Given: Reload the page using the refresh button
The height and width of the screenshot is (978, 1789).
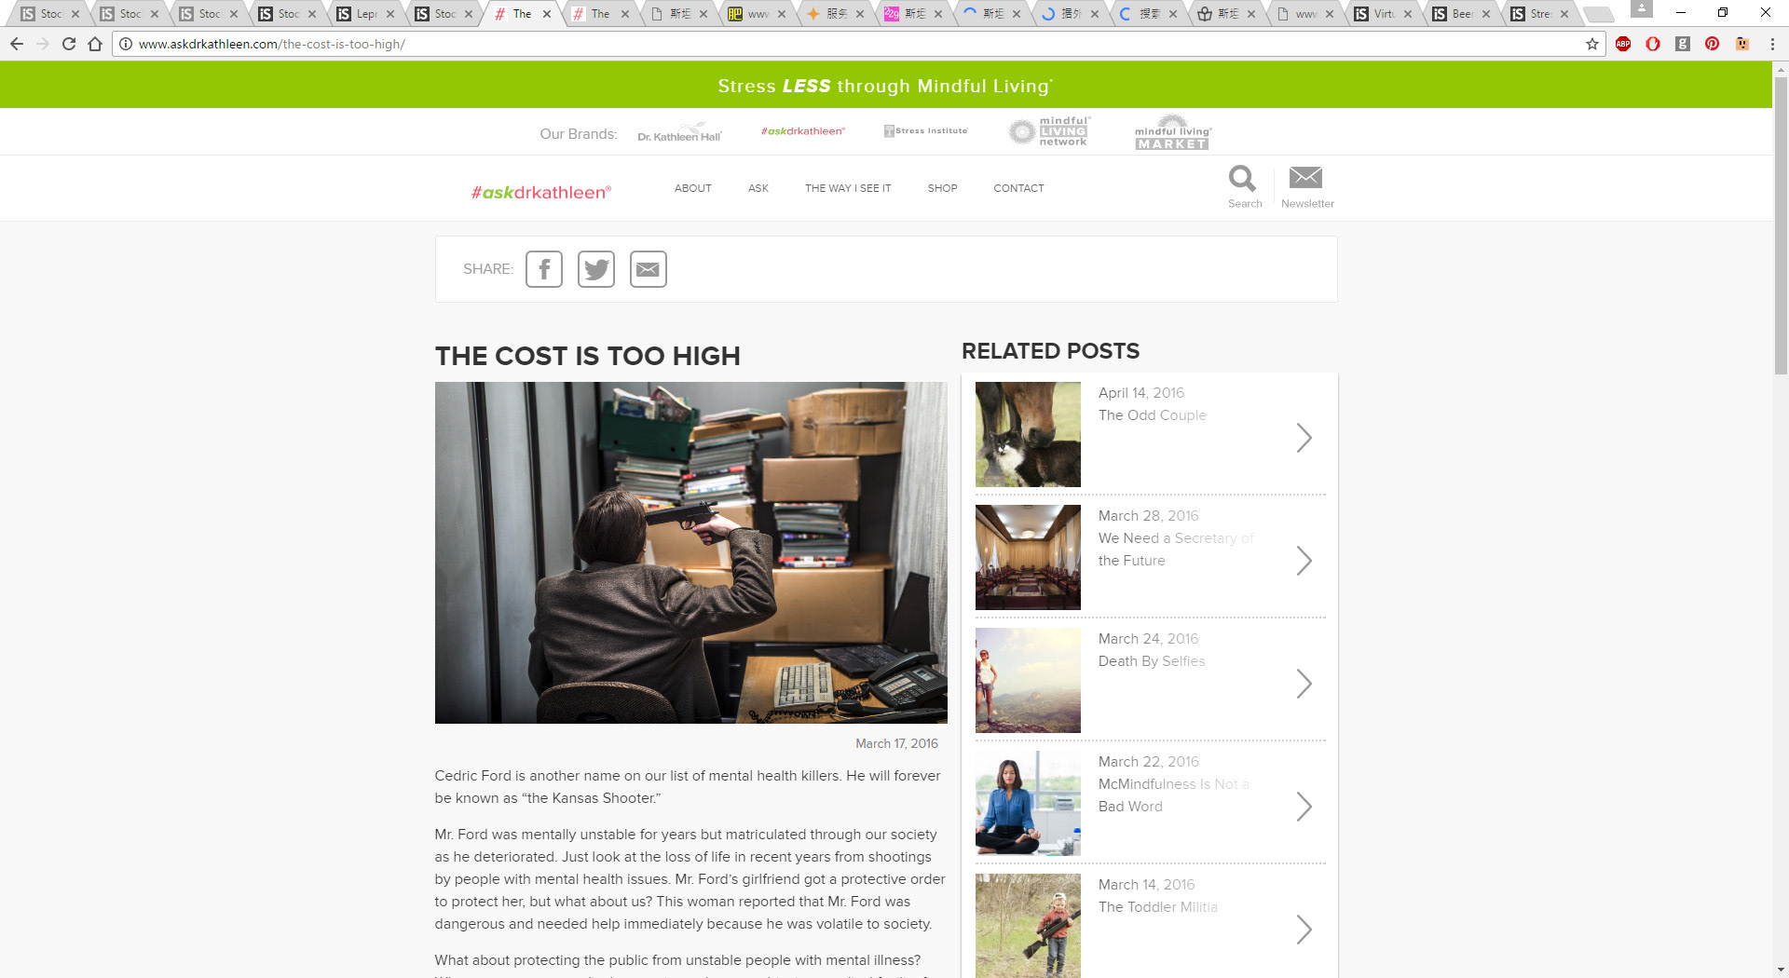Looking at the screenshot, I should (x=69, y=44).
